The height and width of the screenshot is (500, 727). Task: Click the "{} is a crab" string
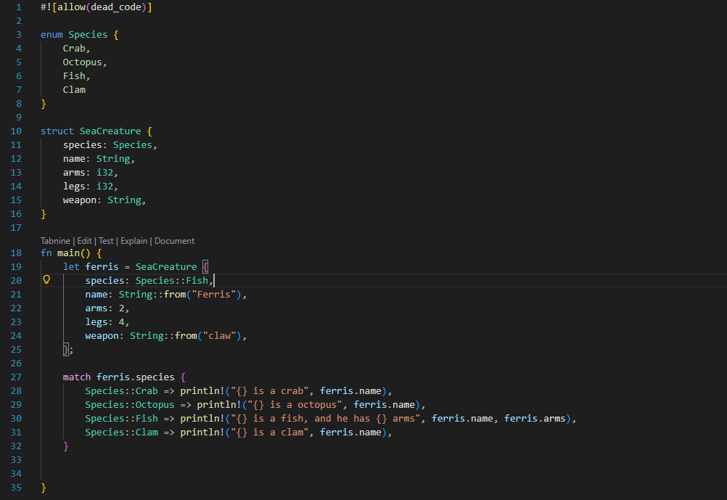[270, 391]
